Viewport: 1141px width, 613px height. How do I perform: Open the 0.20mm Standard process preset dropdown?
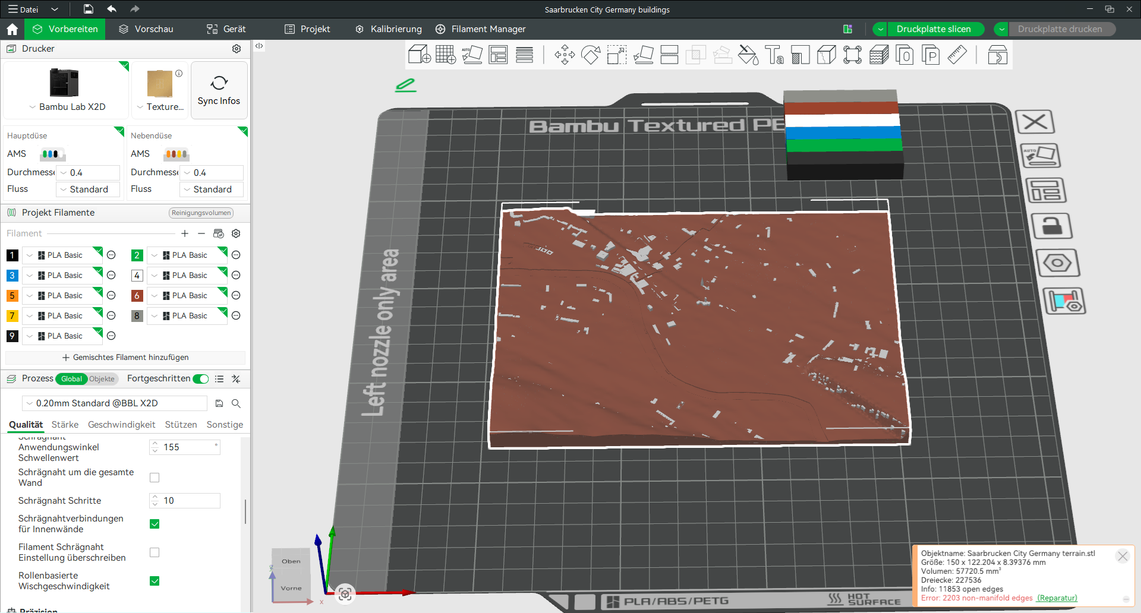[115, 403]
